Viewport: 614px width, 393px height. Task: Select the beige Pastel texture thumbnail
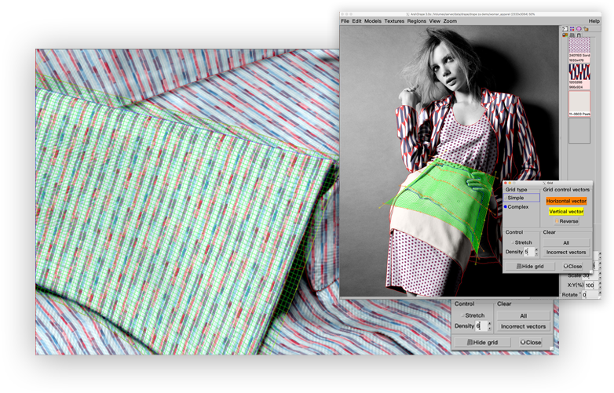pyautogui.click(x=579, y=104)
